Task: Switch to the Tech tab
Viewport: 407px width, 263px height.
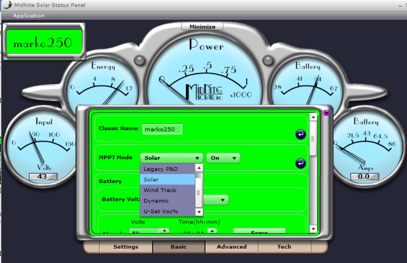Action: click(284, 247)
